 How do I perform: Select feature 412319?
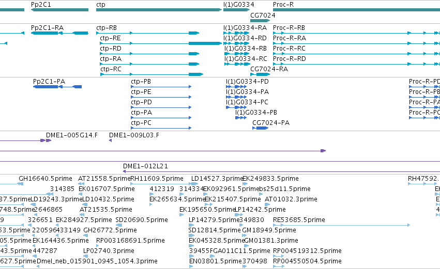tap(162, 189)
